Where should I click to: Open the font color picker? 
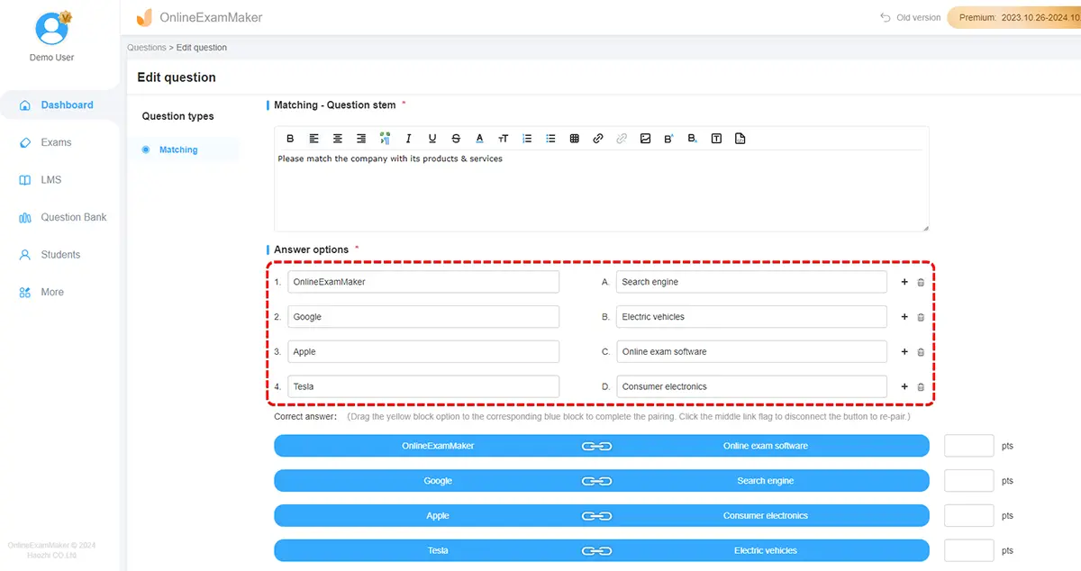click(x=479, y=139)
